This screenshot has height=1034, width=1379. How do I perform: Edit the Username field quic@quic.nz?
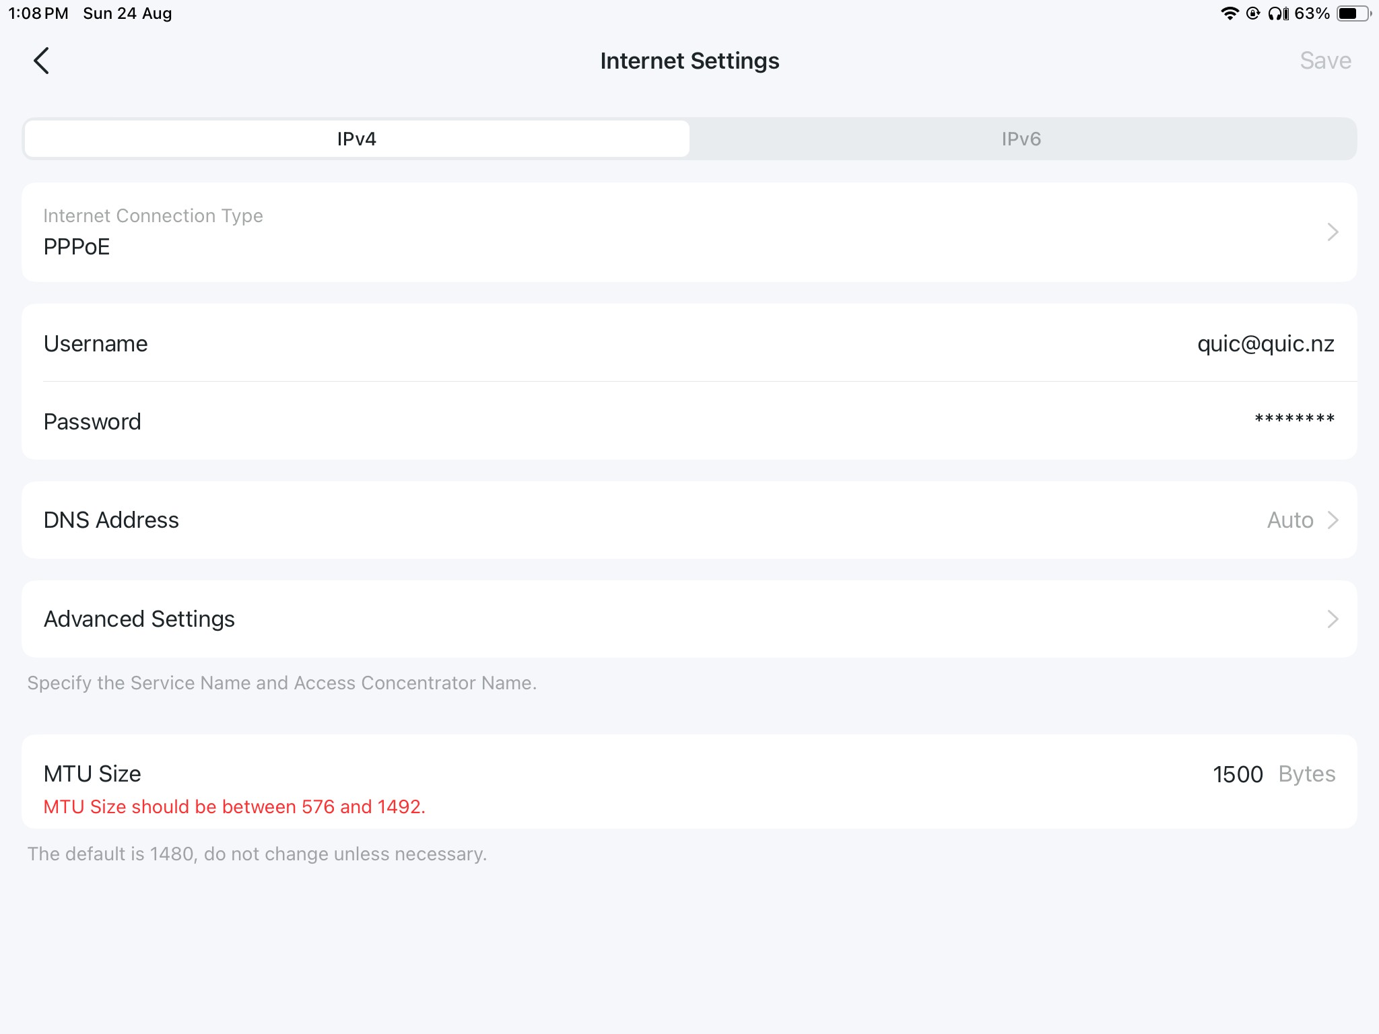pyautogui.click(x=1265, y=344)
